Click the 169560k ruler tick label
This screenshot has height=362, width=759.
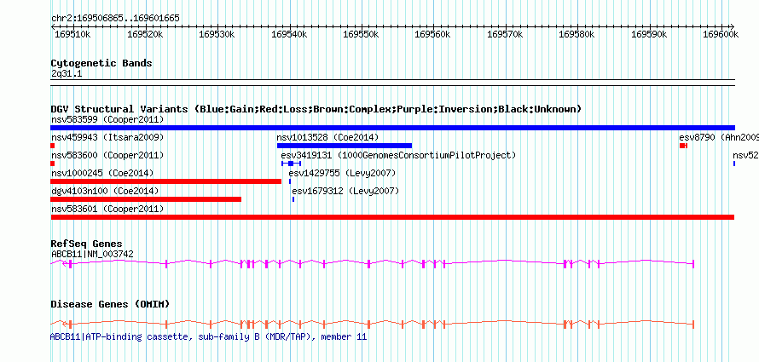(x=433, y=34)
